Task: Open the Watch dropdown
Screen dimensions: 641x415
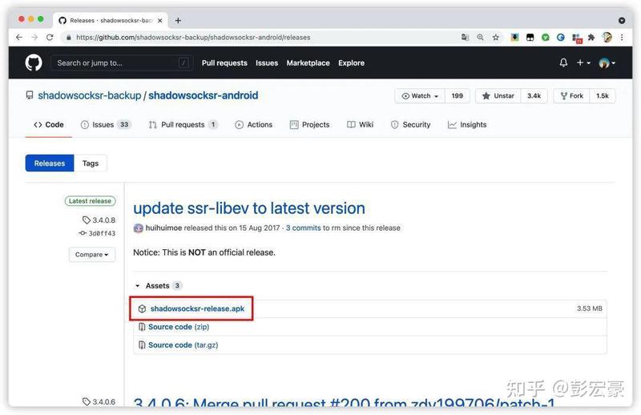Action: [420, 95]
